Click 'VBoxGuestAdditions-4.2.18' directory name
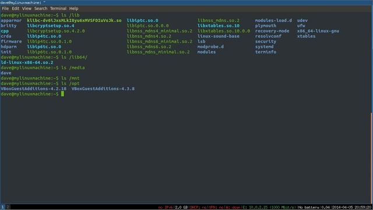 (34, 89)
